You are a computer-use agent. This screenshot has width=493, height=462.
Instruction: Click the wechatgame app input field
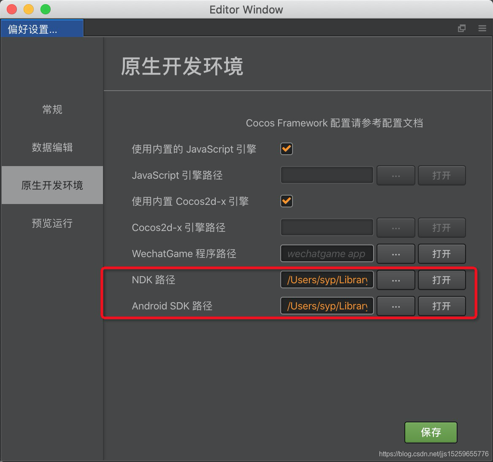tap(327, 254)
